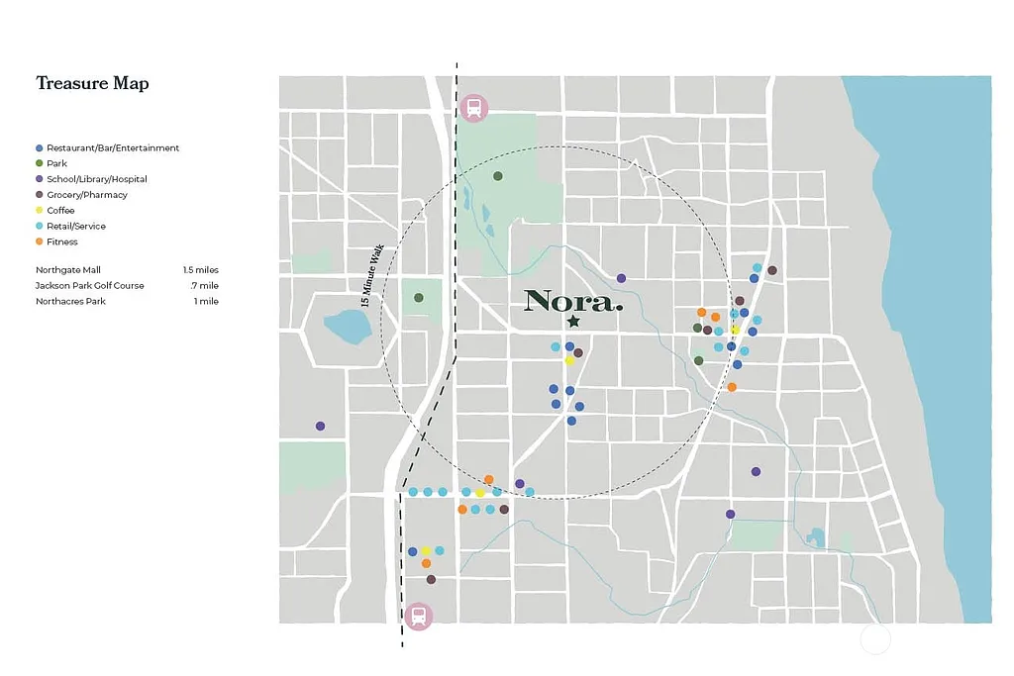Click the orange Fitness legend dot
This screenshot has width=1014, height=676.
39,242
